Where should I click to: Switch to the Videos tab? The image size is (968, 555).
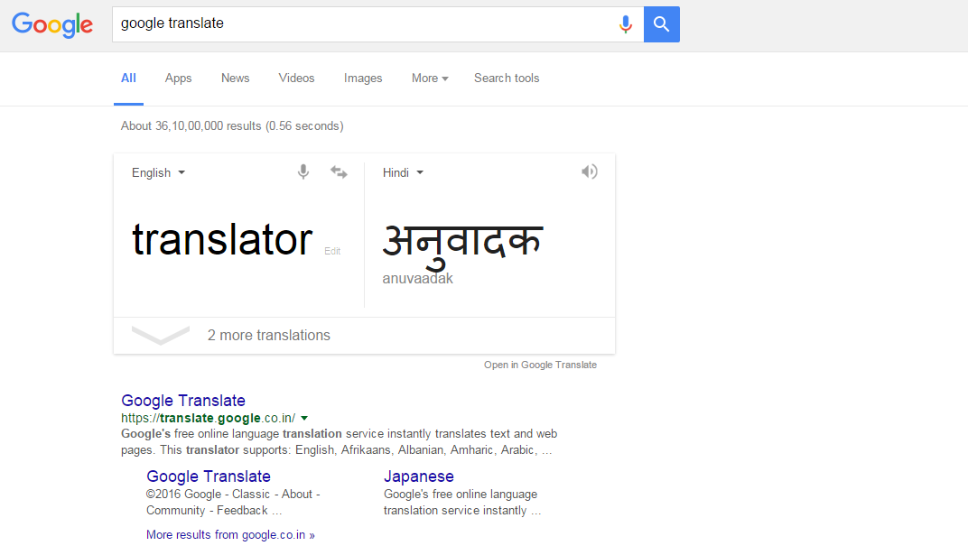point(296,79)
